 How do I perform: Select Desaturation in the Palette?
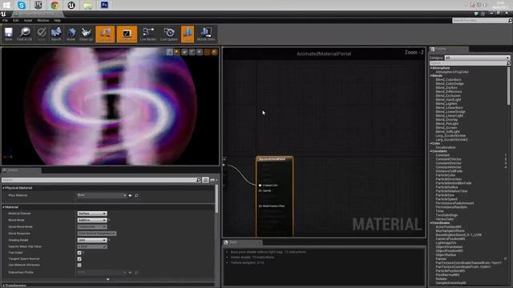tap(446, 147)
